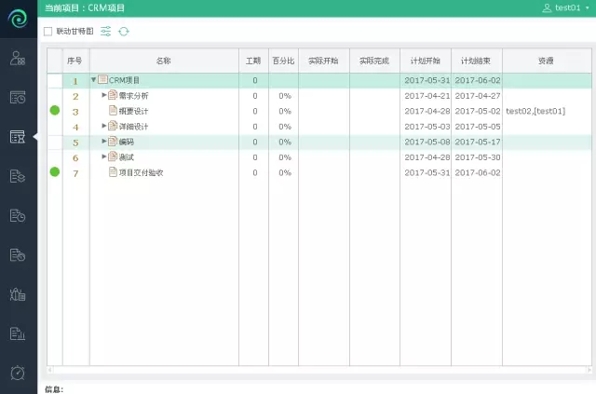
Task: Click the 工期 value 0 in 测试 row
Action: [255, 157]
